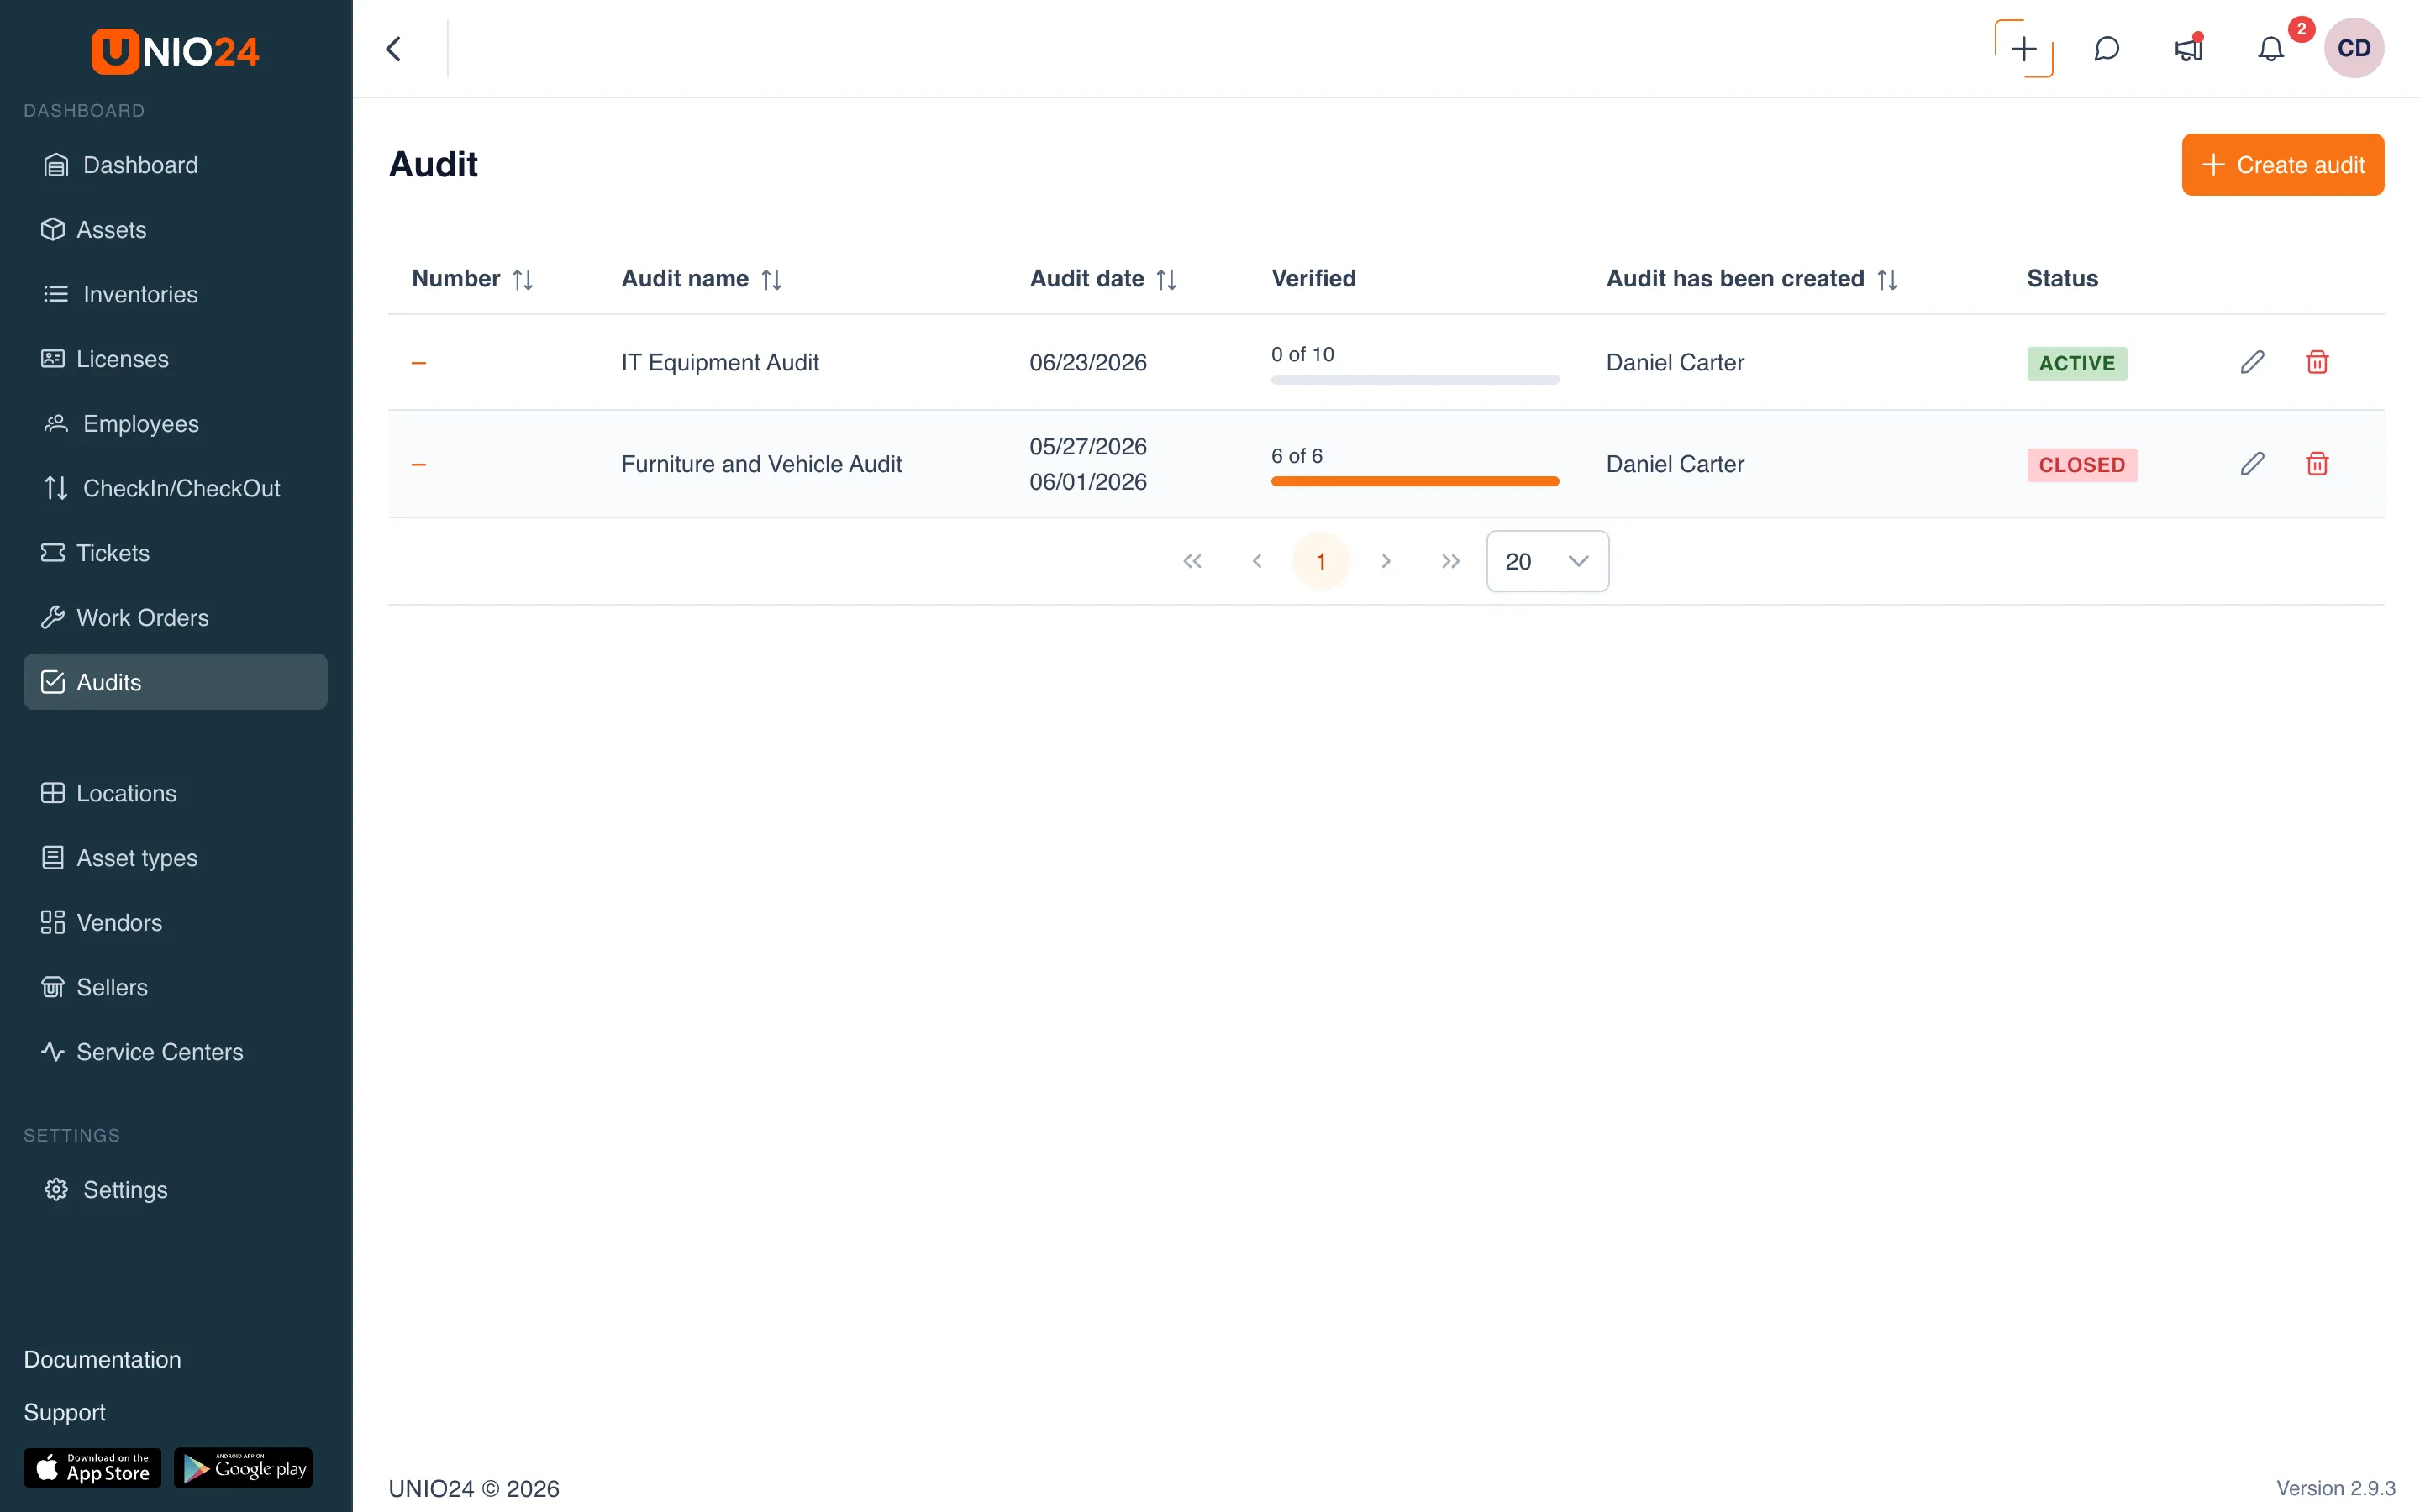
Task: Click the 6 of 6 progress bar
Action: pos(1414,482)
